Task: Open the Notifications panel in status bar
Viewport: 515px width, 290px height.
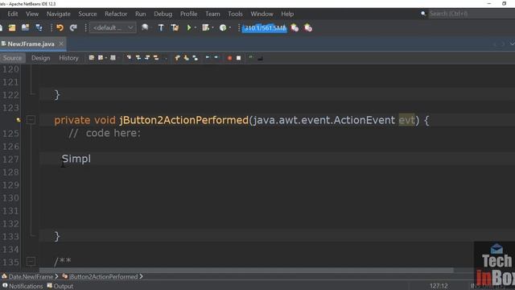Action: pos(23,286)
